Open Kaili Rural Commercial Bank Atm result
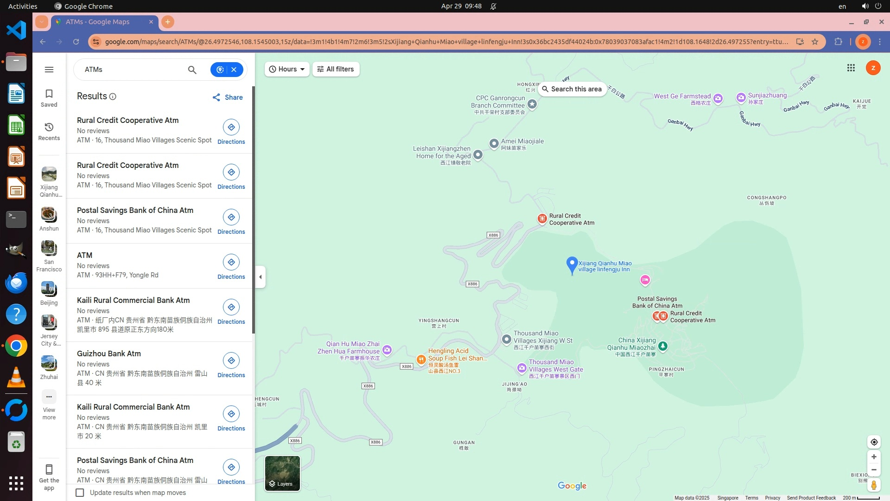Viewport: 890px width, 501px height. [133, 300]
